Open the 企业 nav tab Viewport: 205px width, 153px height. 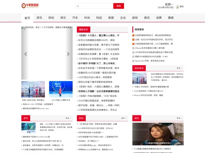tap(123, 18)
